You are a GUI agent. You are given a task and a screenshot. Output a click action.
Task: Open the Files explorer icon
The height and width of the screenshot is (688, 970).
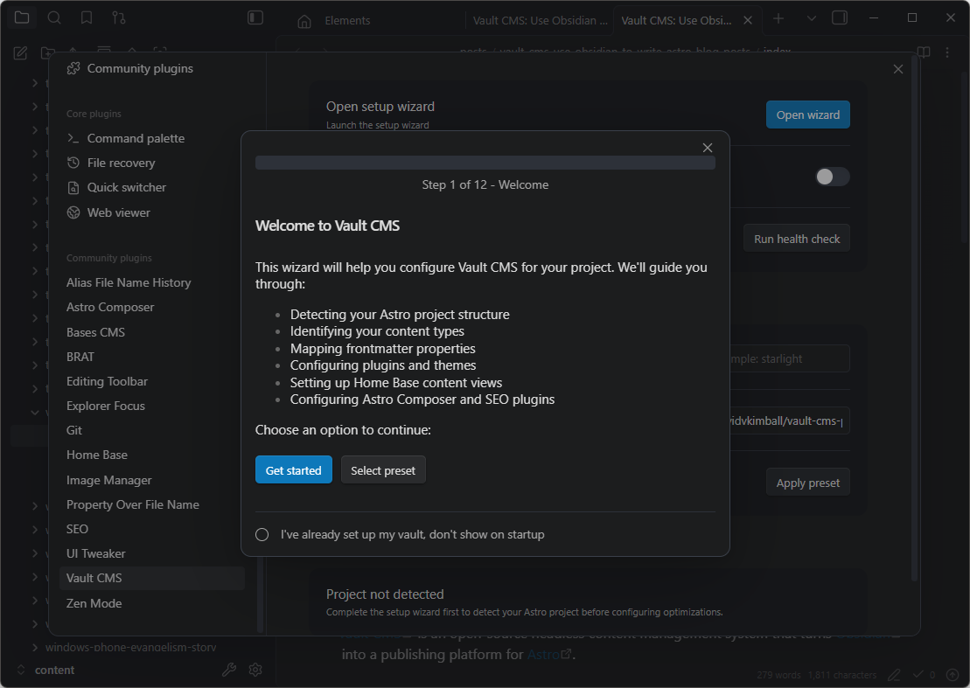(22, 17)
